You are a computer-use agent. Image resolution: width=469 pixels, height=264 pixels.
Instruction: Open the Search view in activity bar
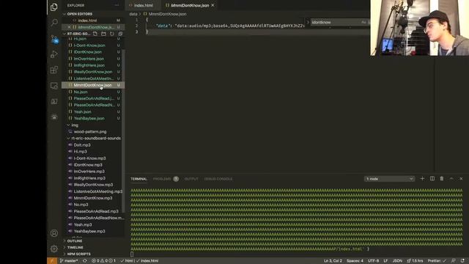click(x=54, y=23)
